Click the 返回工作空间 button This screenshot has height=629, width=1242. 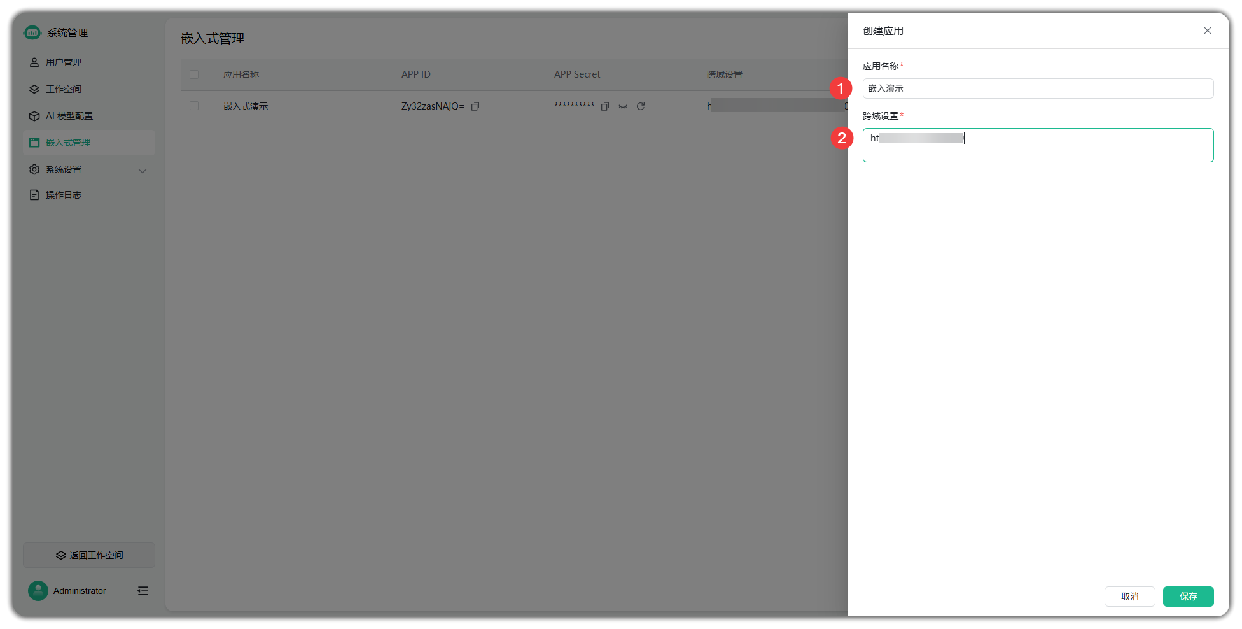89,555
